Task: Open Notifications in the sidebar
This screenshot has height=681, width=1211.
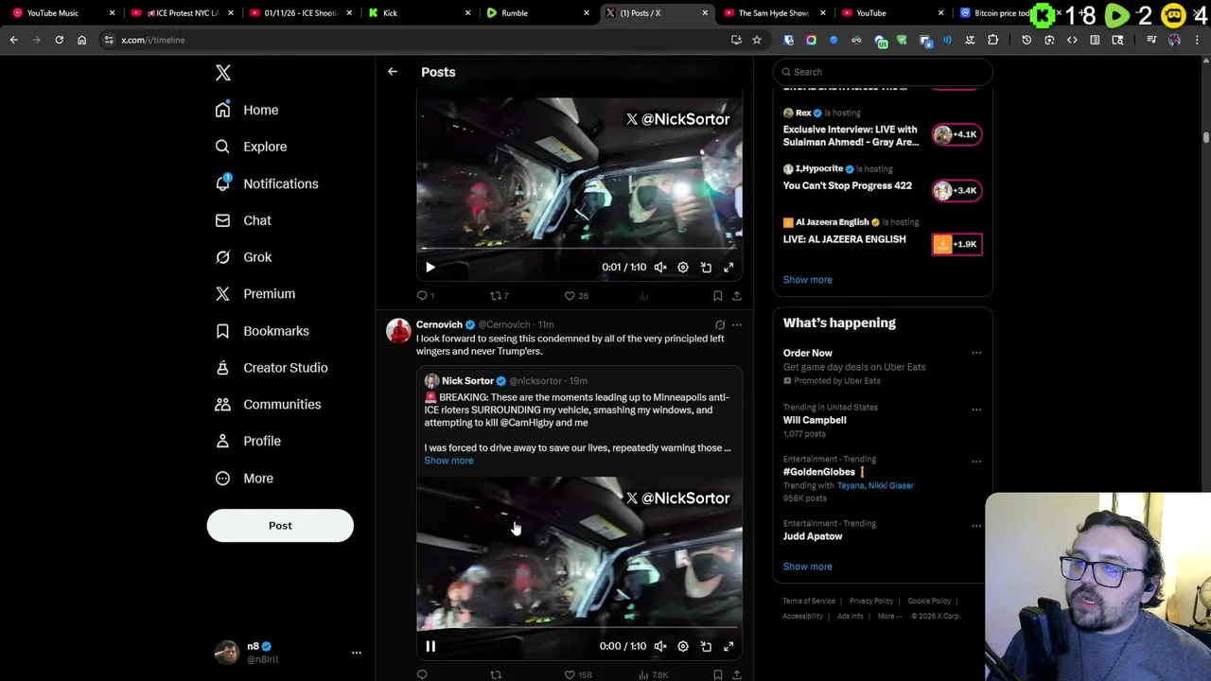Action: click(266, 183)
